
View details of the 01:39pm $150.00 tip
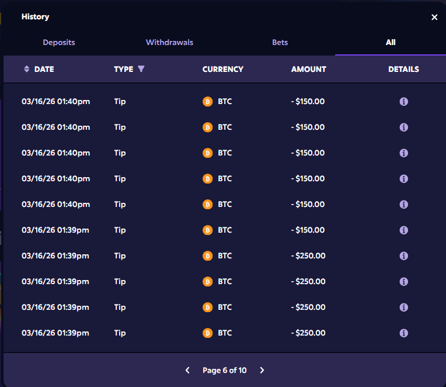pos(403,230)
